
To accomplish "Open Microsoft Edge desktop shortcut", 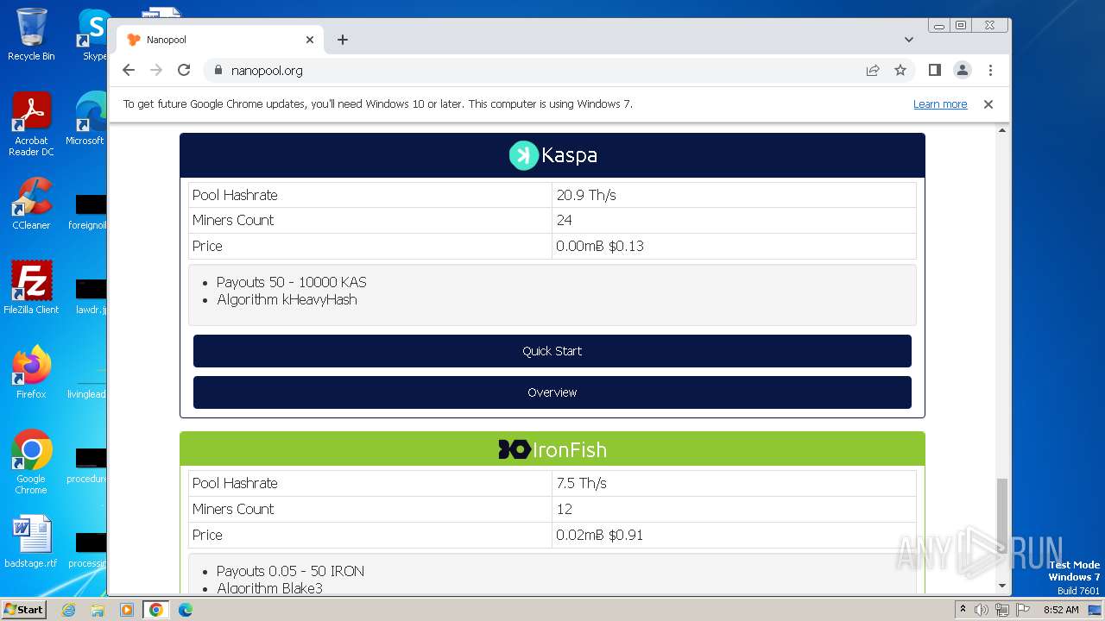I will [86, 119].
